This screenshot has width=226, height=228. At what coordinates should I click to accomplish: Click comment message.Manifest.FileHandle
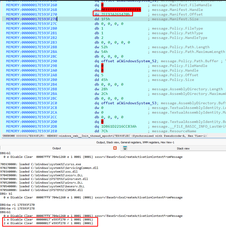click(182, 5)
